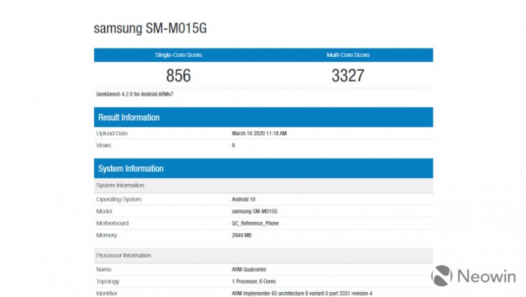Click the gray System Information subheader row
Screen dimensions: 526x297
pos(263,185)
